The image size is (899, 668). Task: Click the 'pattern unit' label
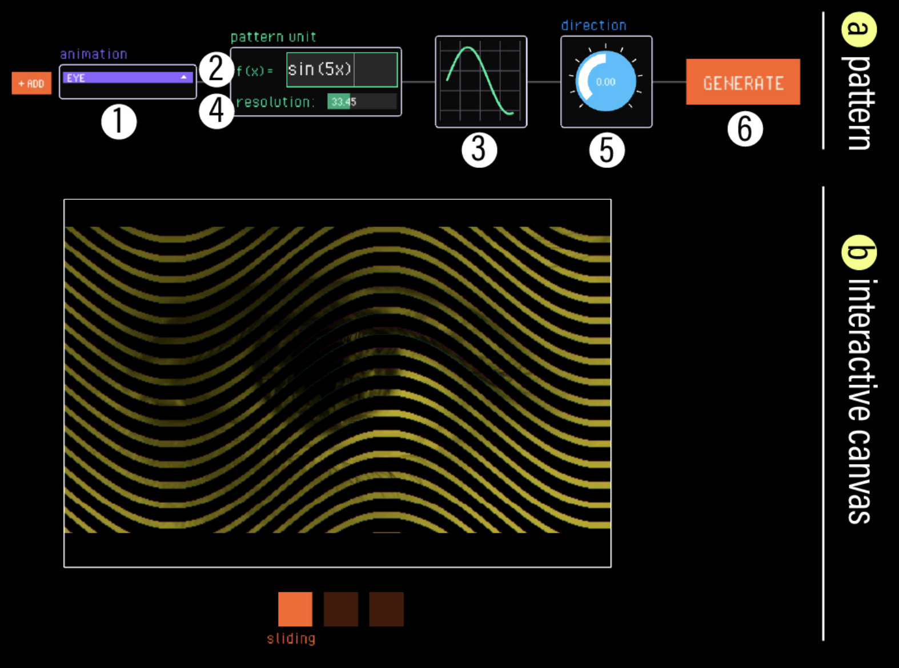(273, 37)
